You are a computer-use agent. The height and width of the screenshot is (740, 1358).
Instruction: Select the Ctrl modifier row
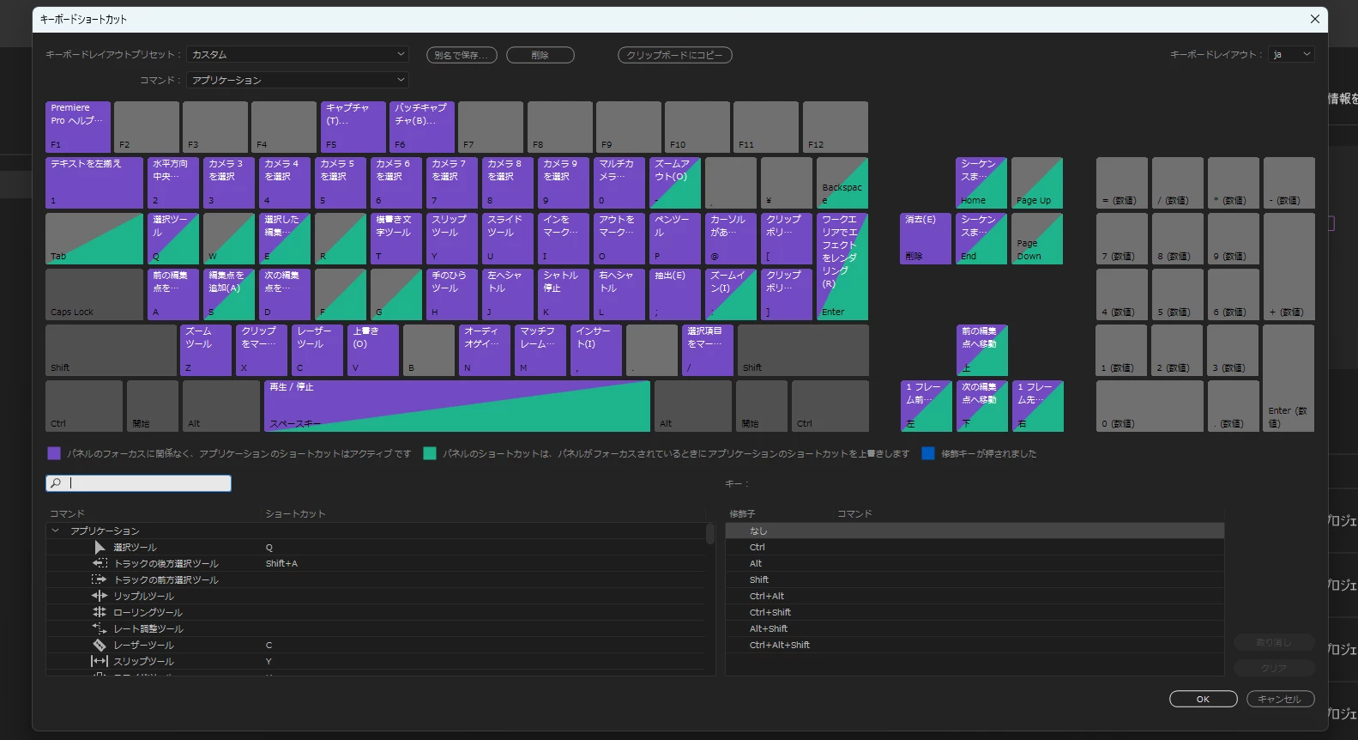(x=975, y=547)
